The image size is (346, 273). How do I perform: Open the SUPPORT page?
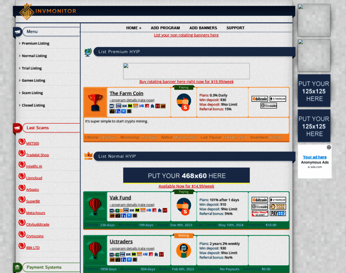(x=235, y=28)
